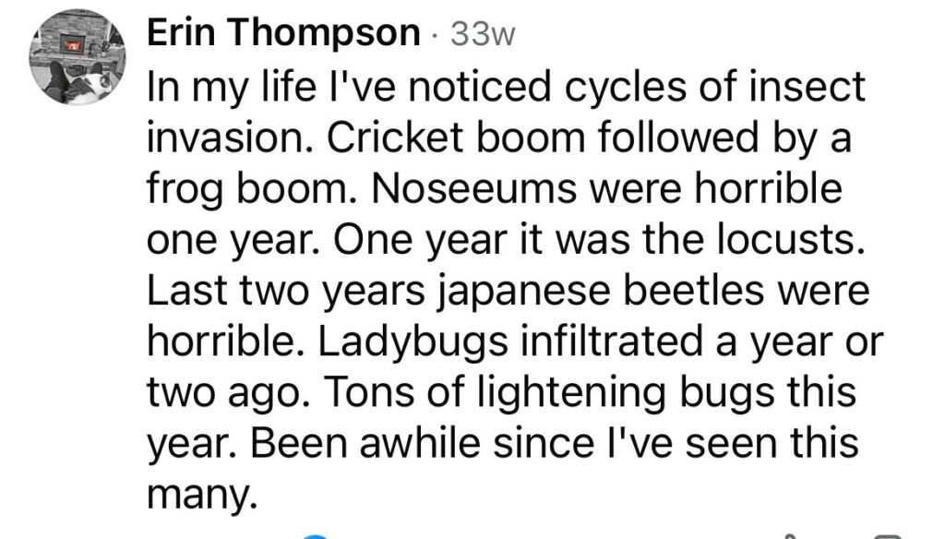Click the blue reaction icon below the comment
Image resolution: width=945 pixels, height=539 pixels.
click(x=317, y=535)
